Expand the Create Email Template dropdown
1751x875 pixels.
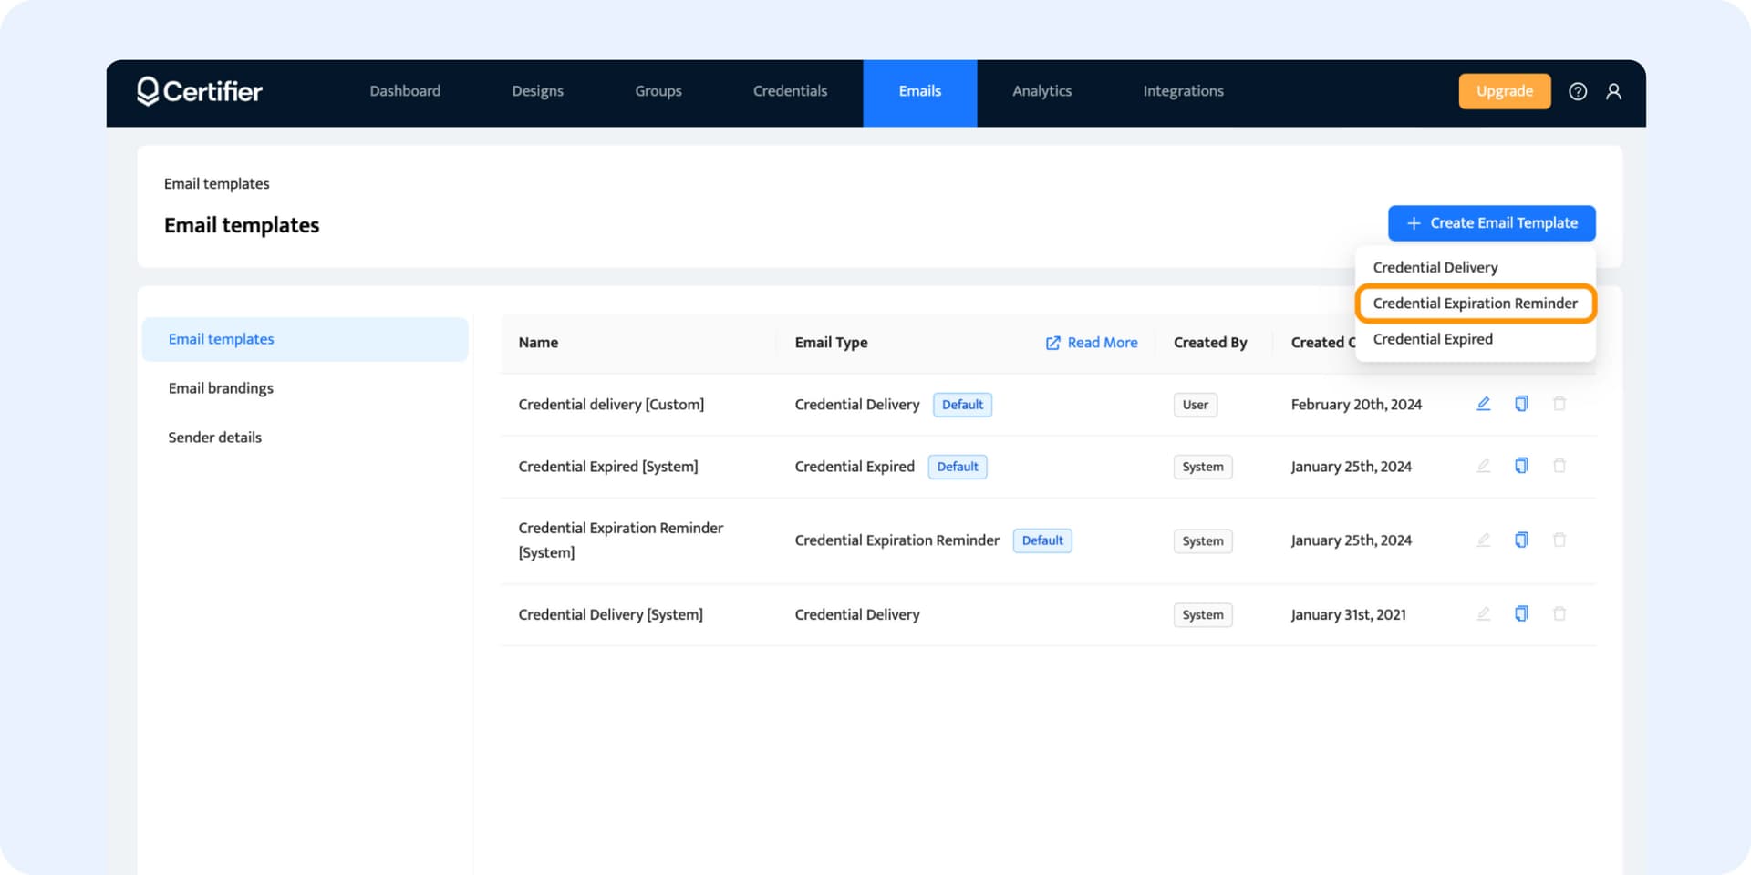(1491, 223)
